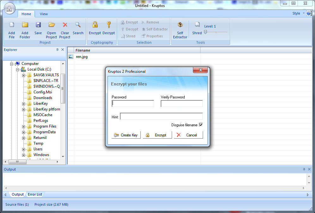Click the Hint text field
Screen dimensions: 315x213
coord(161,116)
